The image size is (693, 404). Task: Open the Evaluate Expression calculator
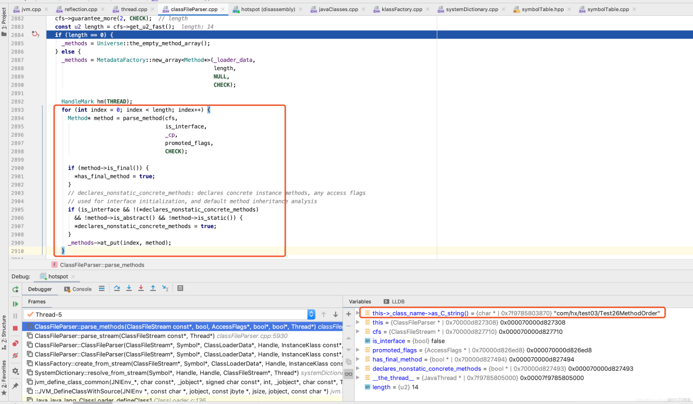tap(180, 288)
